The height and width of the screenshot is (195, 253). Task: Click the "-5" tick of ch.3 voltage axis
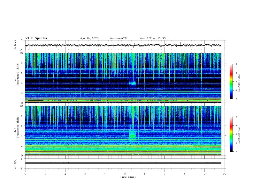point(22,169)
